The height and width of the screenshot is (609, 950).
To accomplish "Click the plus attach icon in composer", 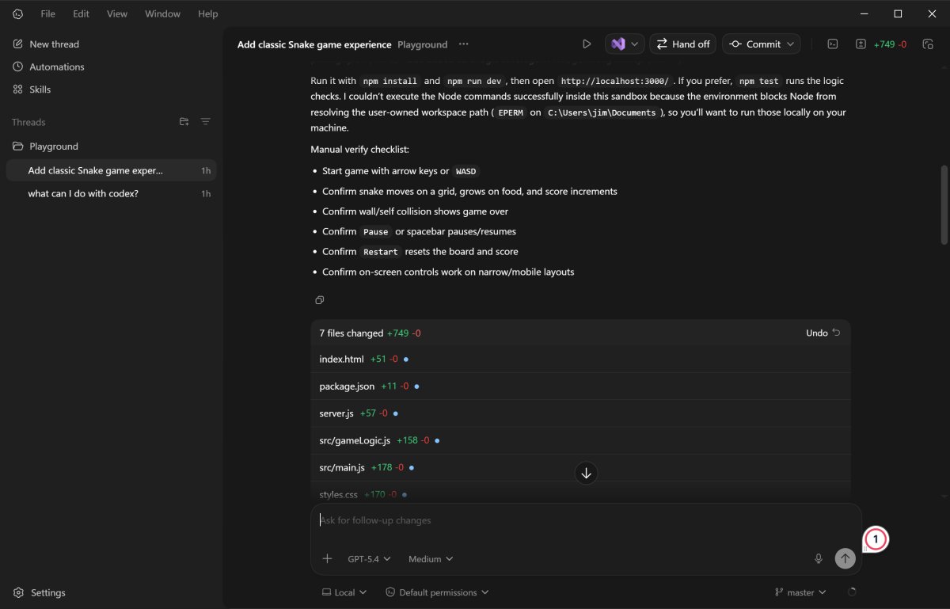I will [x=327, y=558].
